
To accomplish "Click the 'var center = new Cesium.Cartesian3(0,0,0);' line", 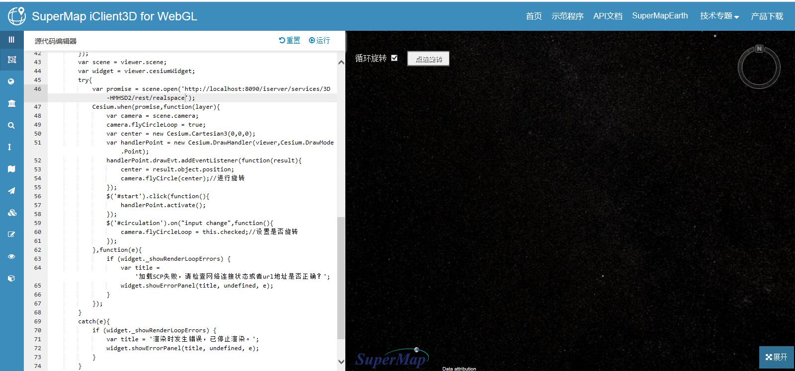I will [180, 134].
